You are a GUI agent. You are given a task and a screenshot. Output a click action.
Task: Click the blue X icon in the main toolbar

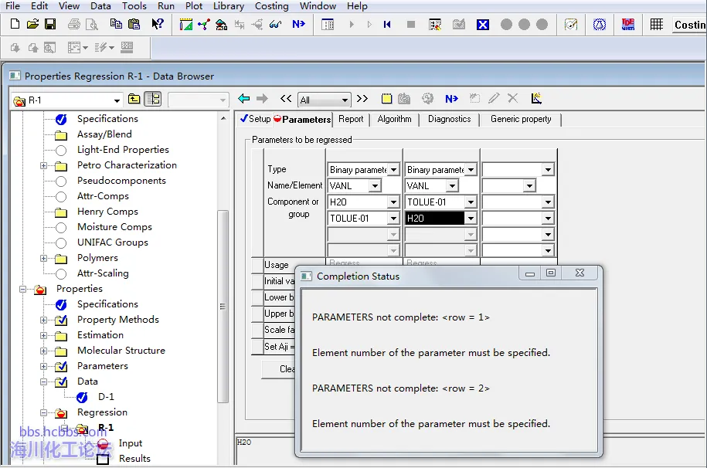point(482,25)
